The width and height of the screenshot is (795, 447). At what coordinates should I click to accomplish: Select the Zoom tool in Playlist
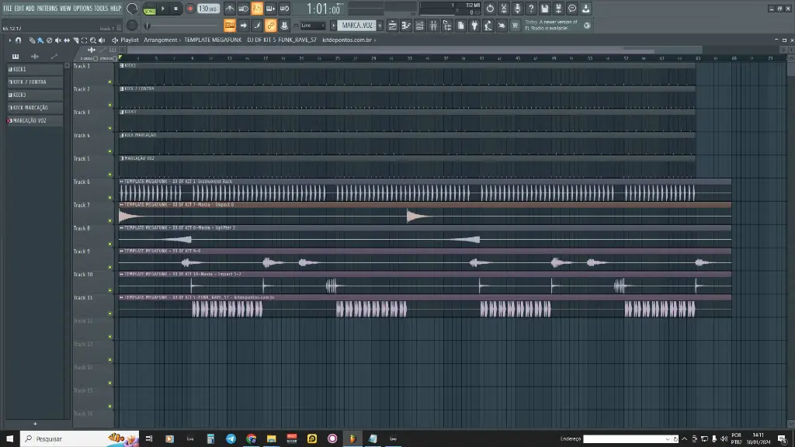click(x=93, y=40)
